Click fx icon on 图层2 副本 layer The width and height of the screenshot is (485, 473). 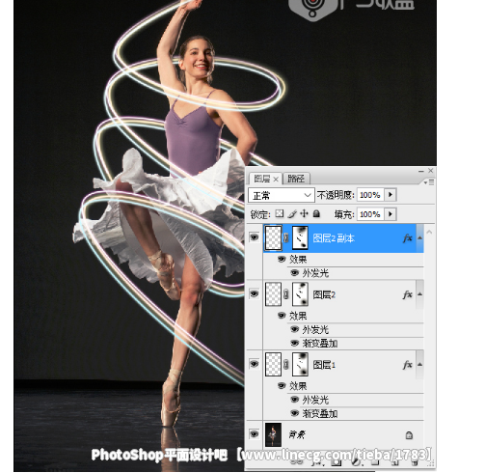(408, 238)
